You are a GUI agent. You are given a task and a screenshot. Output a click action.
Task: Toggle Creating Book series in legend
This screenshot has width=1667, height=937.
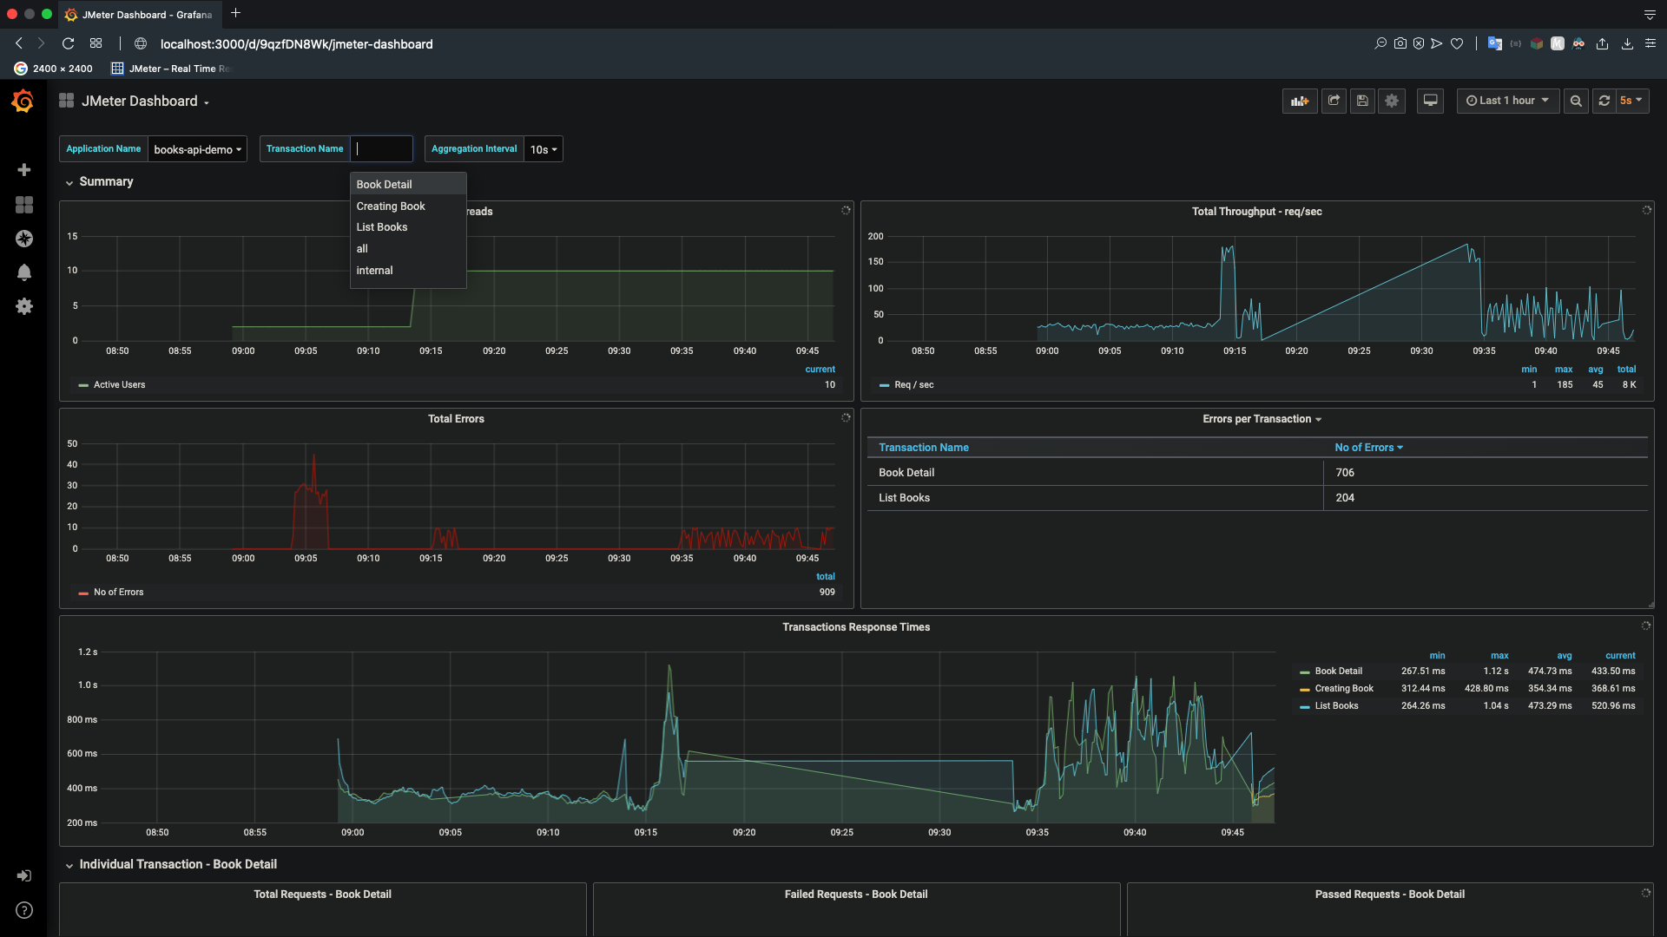coord(1343,688)
